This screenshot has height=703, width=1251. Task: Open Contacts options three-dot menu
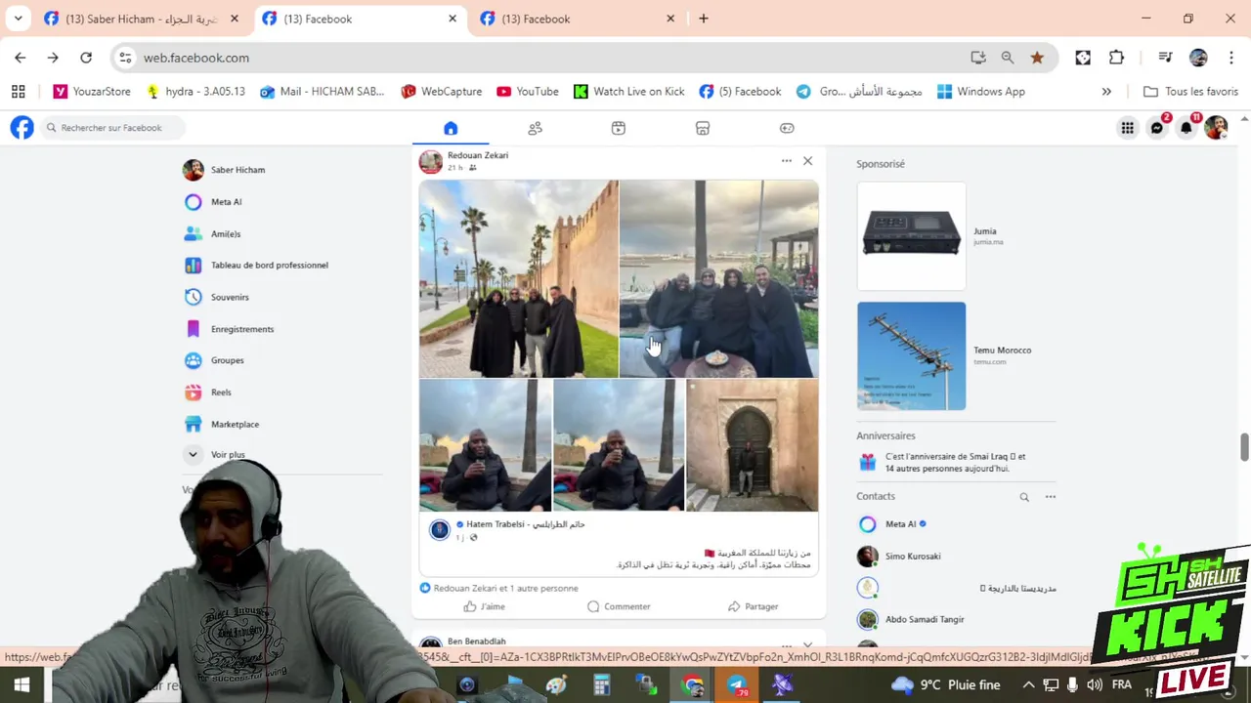point(1051,497)
